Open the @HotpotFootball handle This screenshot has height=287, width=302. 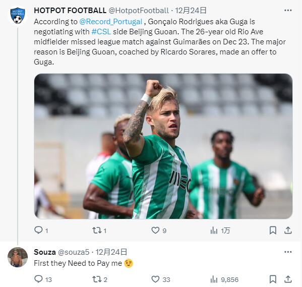(139, 11)
